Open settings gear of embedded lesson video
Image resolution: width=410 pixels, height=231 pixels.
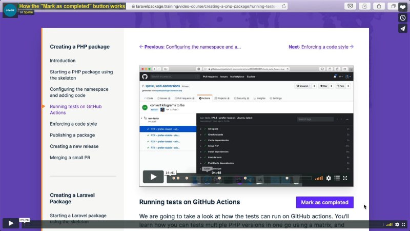point(329,178)
